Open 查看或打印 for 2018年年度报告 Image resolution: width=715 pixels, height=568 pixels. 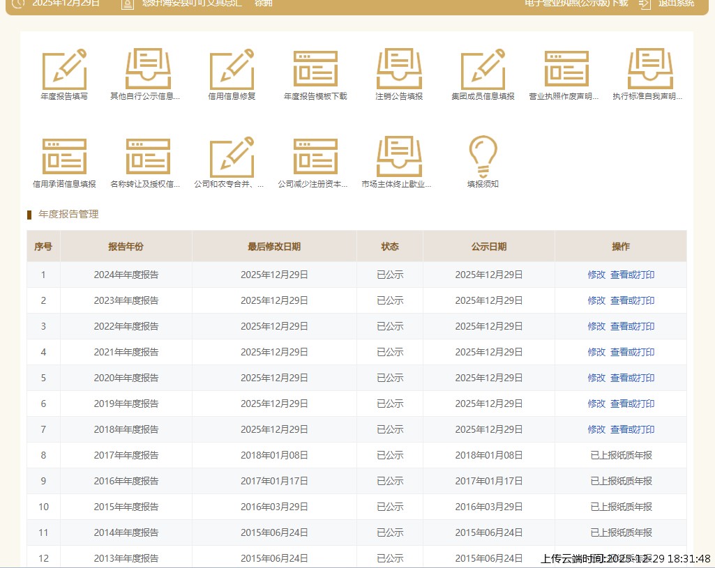632,429
